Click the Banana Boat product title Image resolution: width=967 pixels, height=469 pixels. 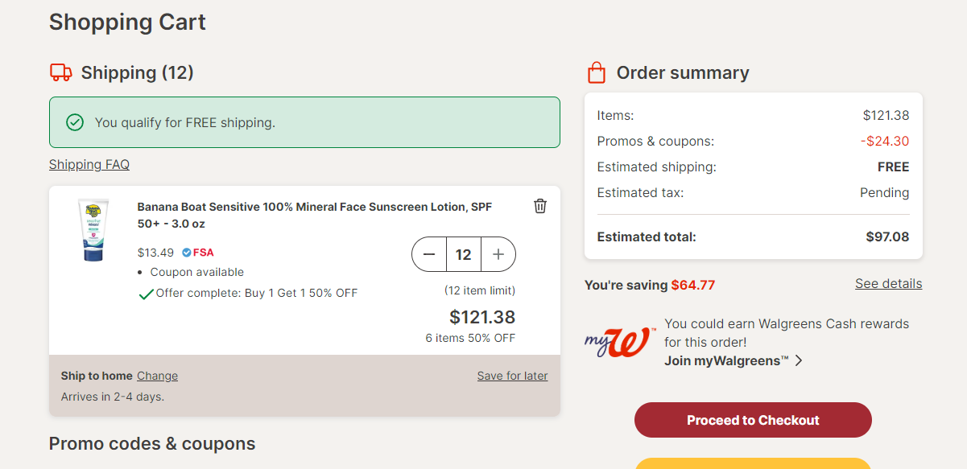tap(315, 215)
